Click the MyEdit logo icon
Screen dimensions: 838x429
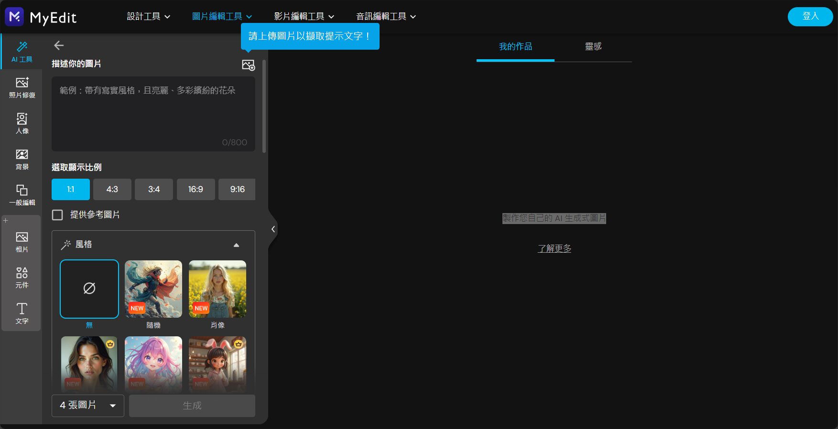[x=14, y=17]
